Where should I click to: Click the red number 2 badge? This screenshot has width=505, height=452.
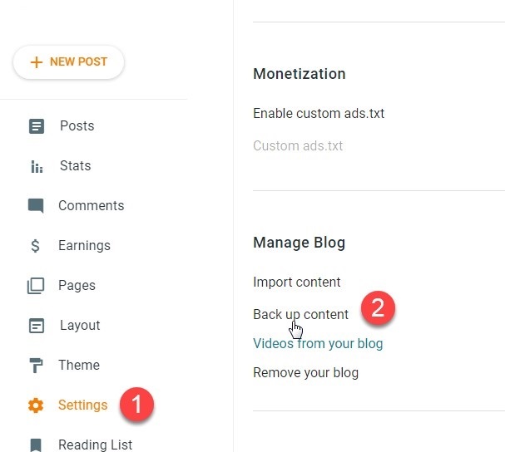(x=377, y=308)
